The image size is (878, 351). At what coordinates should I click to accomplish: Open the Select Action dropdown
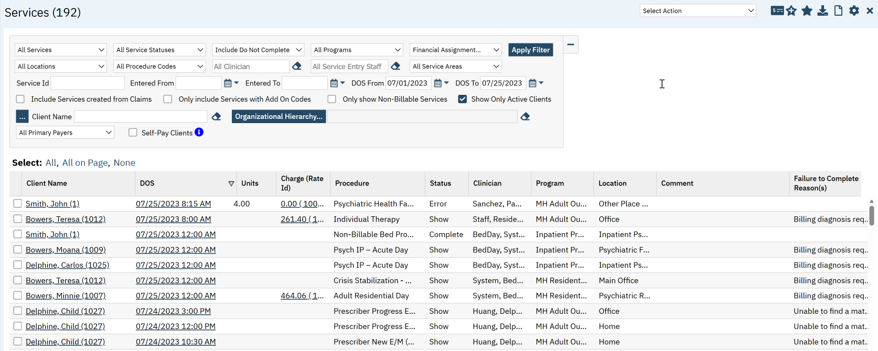[x=698, y=10]
